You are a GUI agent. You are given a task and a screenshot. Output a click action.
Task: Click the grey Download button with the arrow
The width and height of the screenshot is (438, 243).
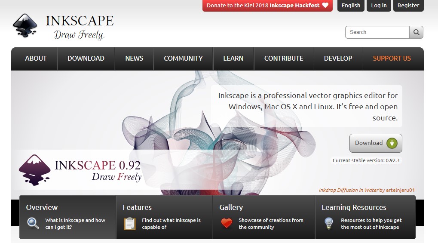[376, 143]
